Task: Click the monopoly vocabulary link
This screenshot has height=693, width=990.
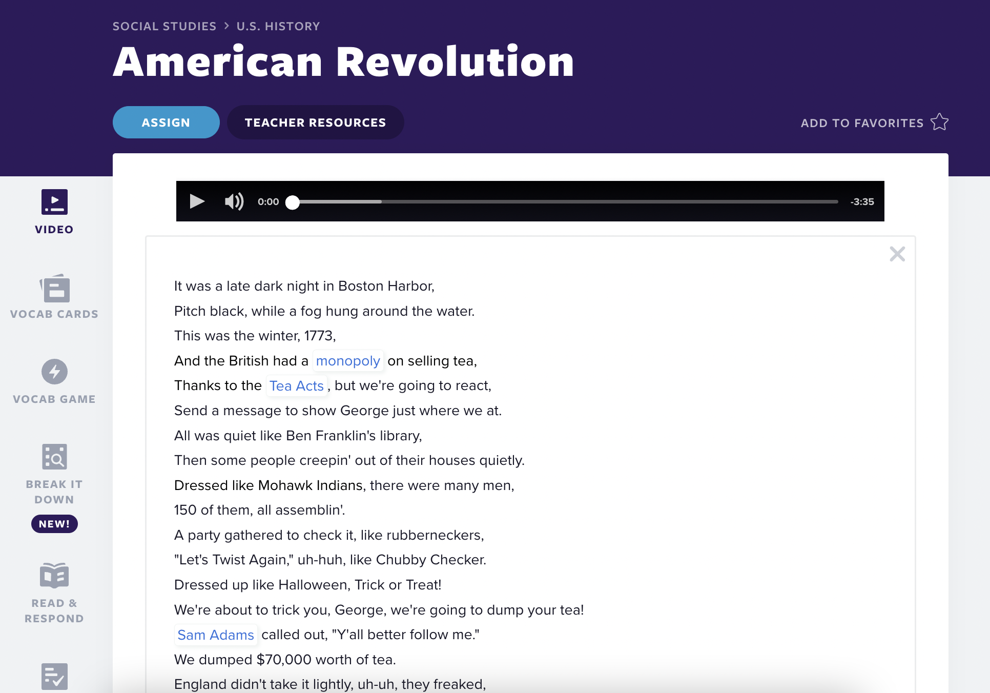Action: pyautogui.click(x=348, y=360)
